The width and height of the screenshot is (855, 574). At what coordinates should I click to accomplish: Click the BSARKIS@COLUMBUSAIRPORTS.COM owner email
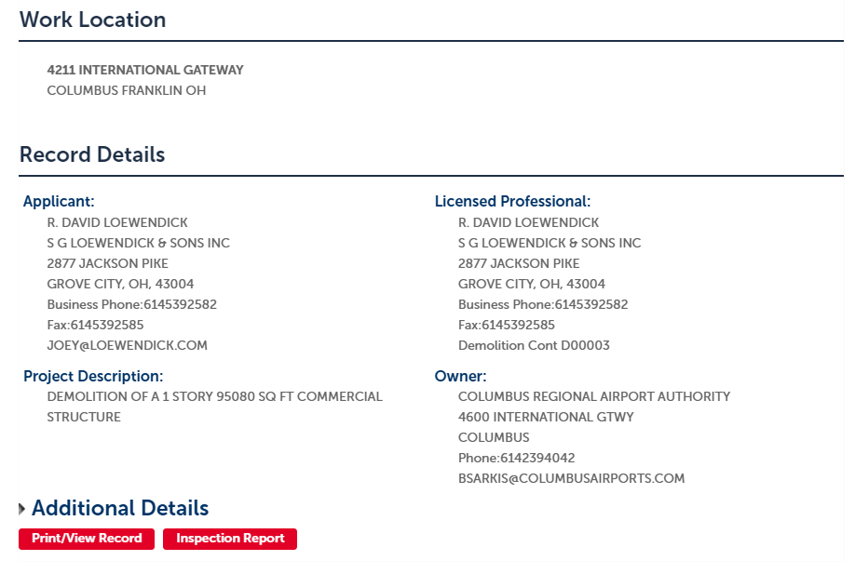click(572, 478)
